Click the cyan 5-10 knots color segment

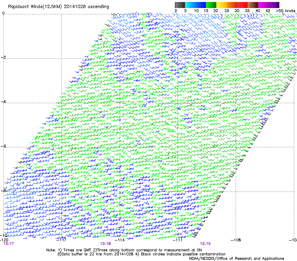click(190, 5)
